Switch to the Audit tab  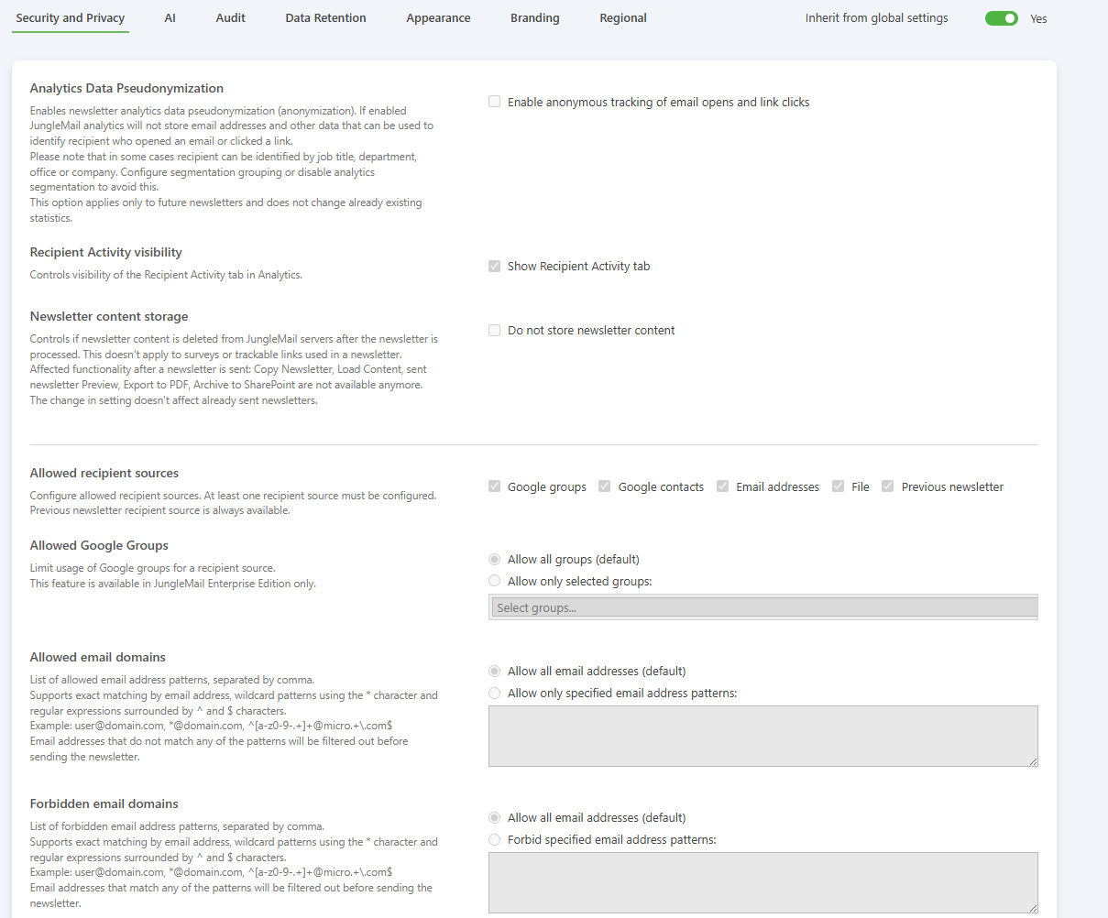231,17
